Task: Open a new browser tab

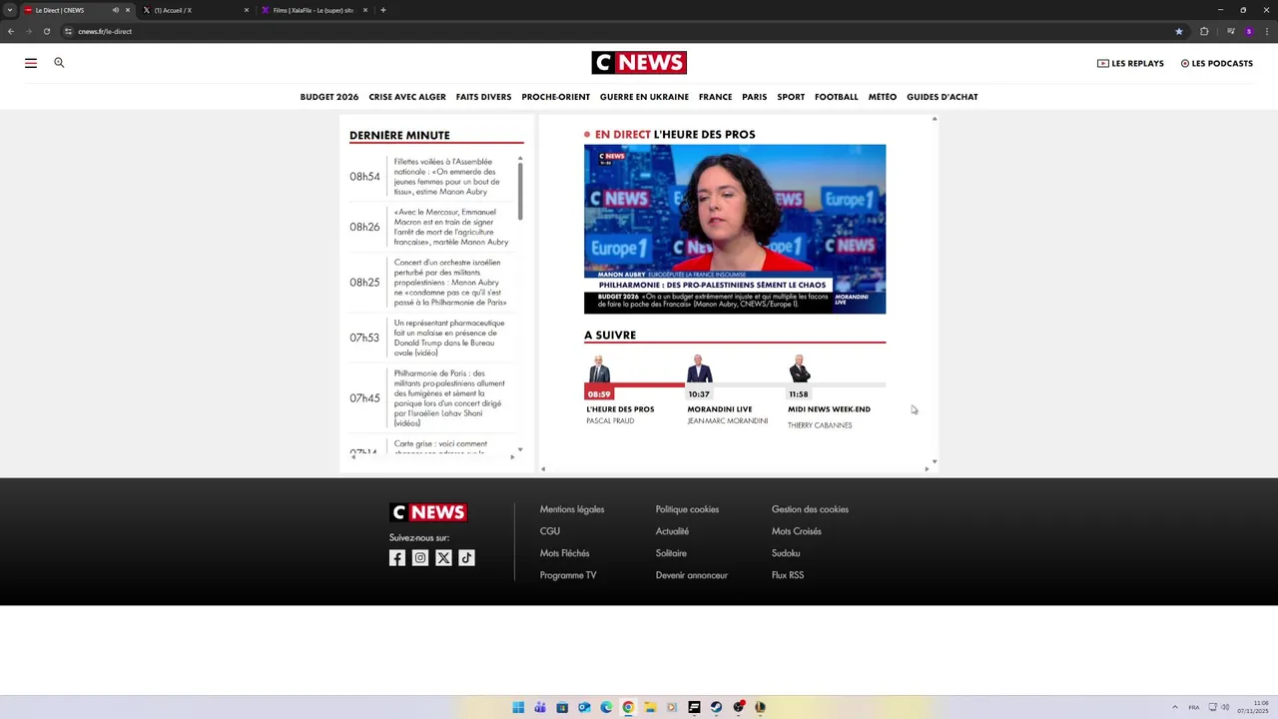Action: [x=383, y=10]
